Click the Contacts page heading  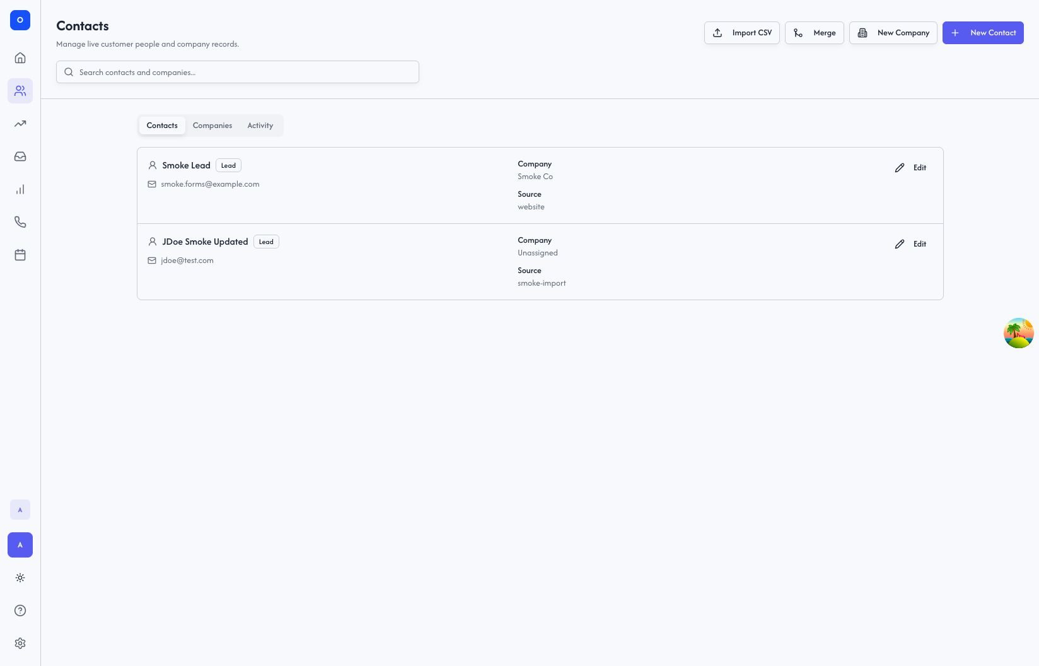[x=83, y=26]
